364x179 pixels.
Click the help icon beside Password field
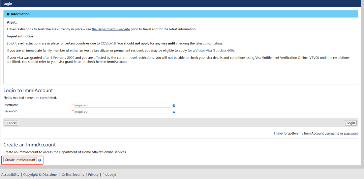(x=174, y=112)
